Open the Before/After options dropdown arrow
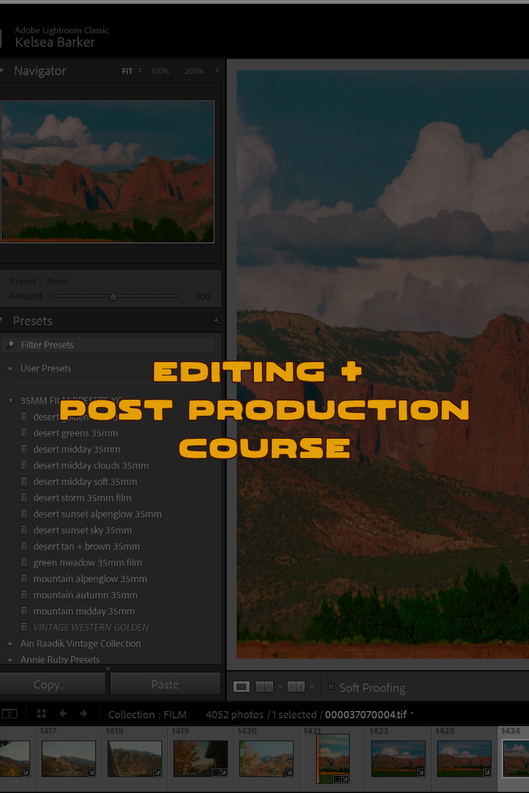The width and height of the screenshot is (529, 793). pyautogui.click(x=311, y=687)
